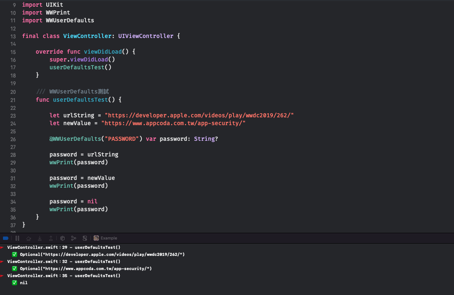The height and width of the screenshot is (295, 454).
Task: Click line number 32 in gutter
Action: click(x=13, y=186)
